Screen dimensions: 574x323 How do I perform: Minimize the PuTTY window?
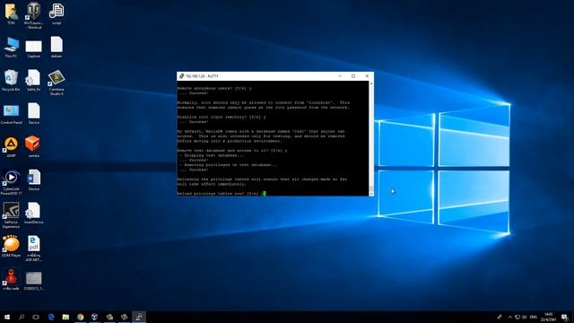tap(340, 76)
